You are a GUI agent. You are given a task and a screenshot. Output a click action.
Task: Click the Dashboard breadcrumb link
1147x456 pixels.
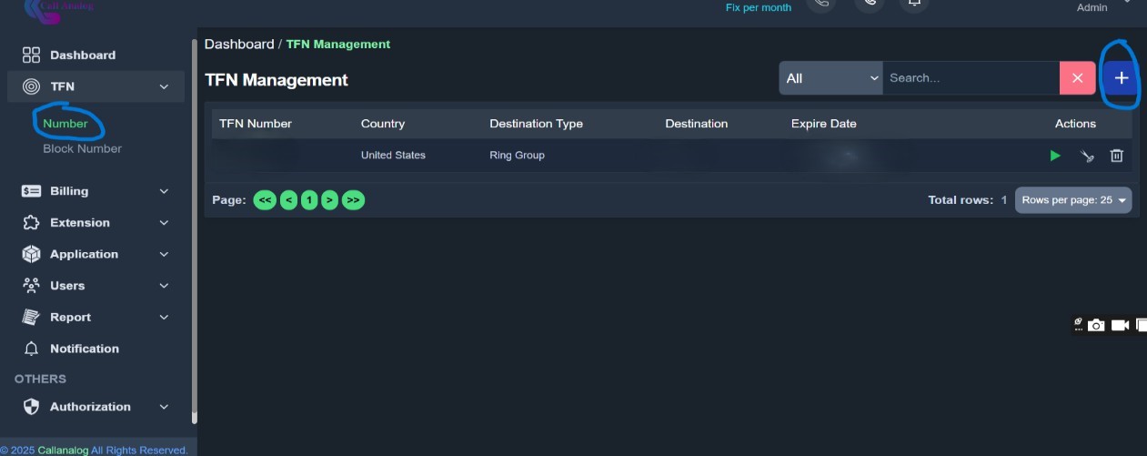(238, 45)
